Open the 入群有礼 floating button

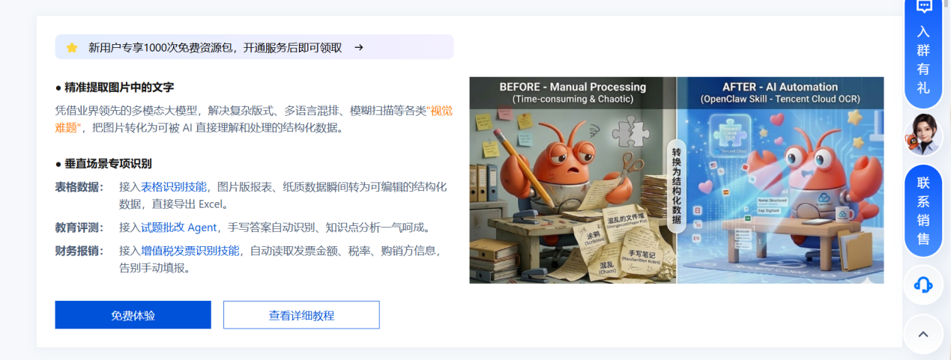tap(923, 52)
